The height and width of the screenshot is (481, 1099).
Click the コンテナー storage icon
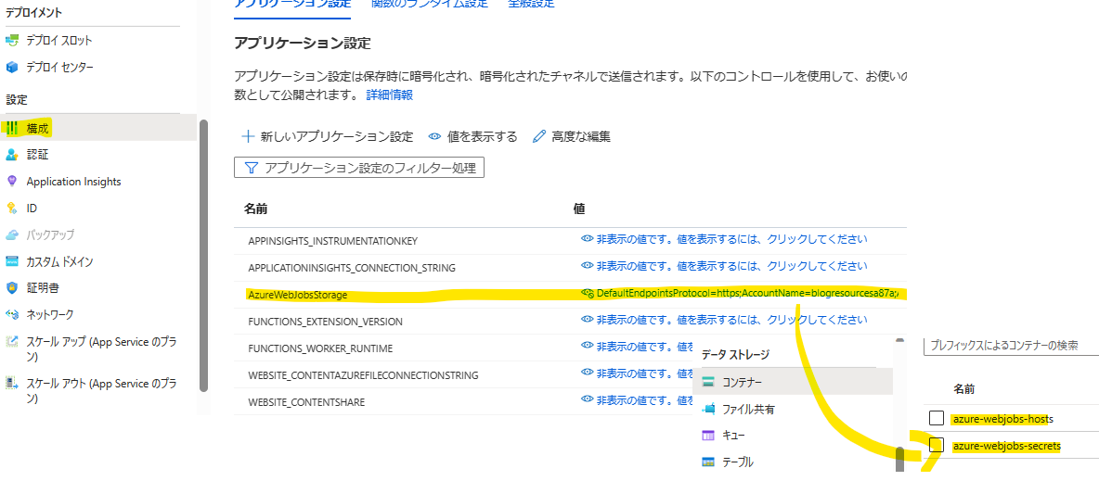pos(708,382)
